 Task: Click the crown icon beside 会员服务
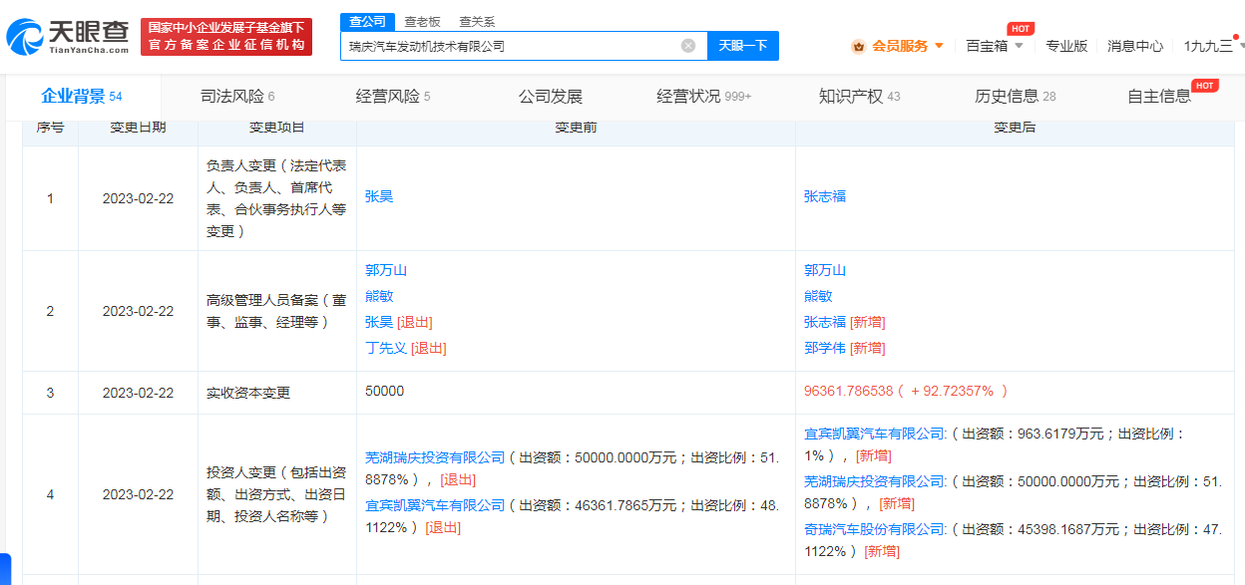click(x=858, y=46)
